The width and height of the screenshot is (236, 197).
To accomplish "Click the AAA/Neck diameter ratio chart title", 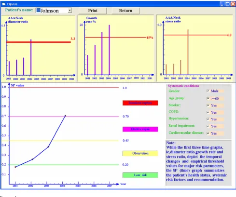I will 18,20.
